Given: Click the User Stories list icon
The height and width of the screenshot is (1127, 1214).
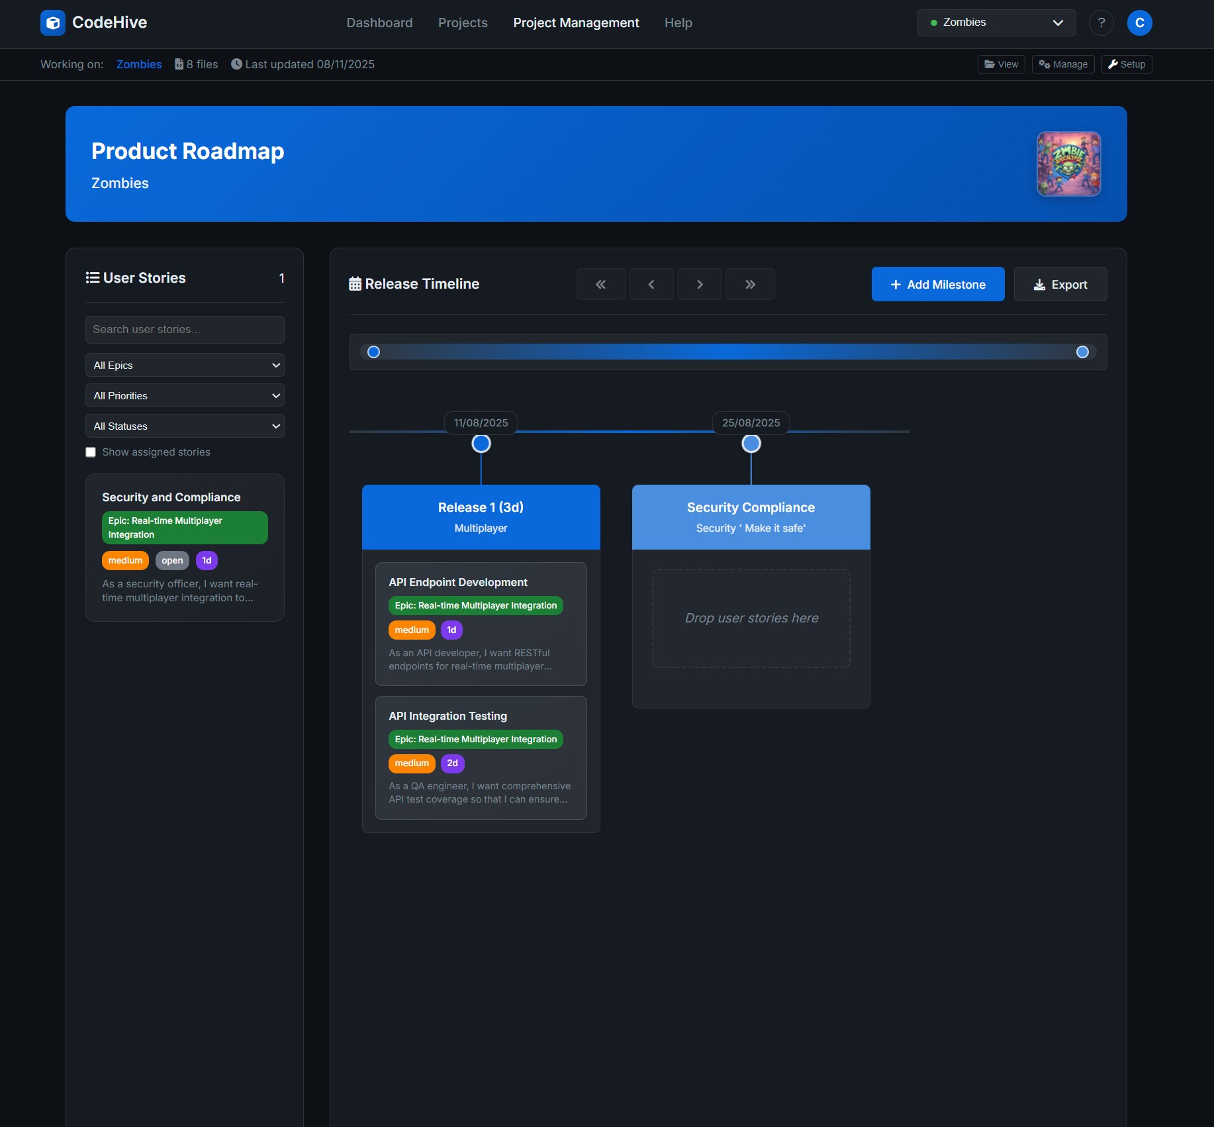Looking at the screenshot, I should pyautogui.click(x=92, y=277).
